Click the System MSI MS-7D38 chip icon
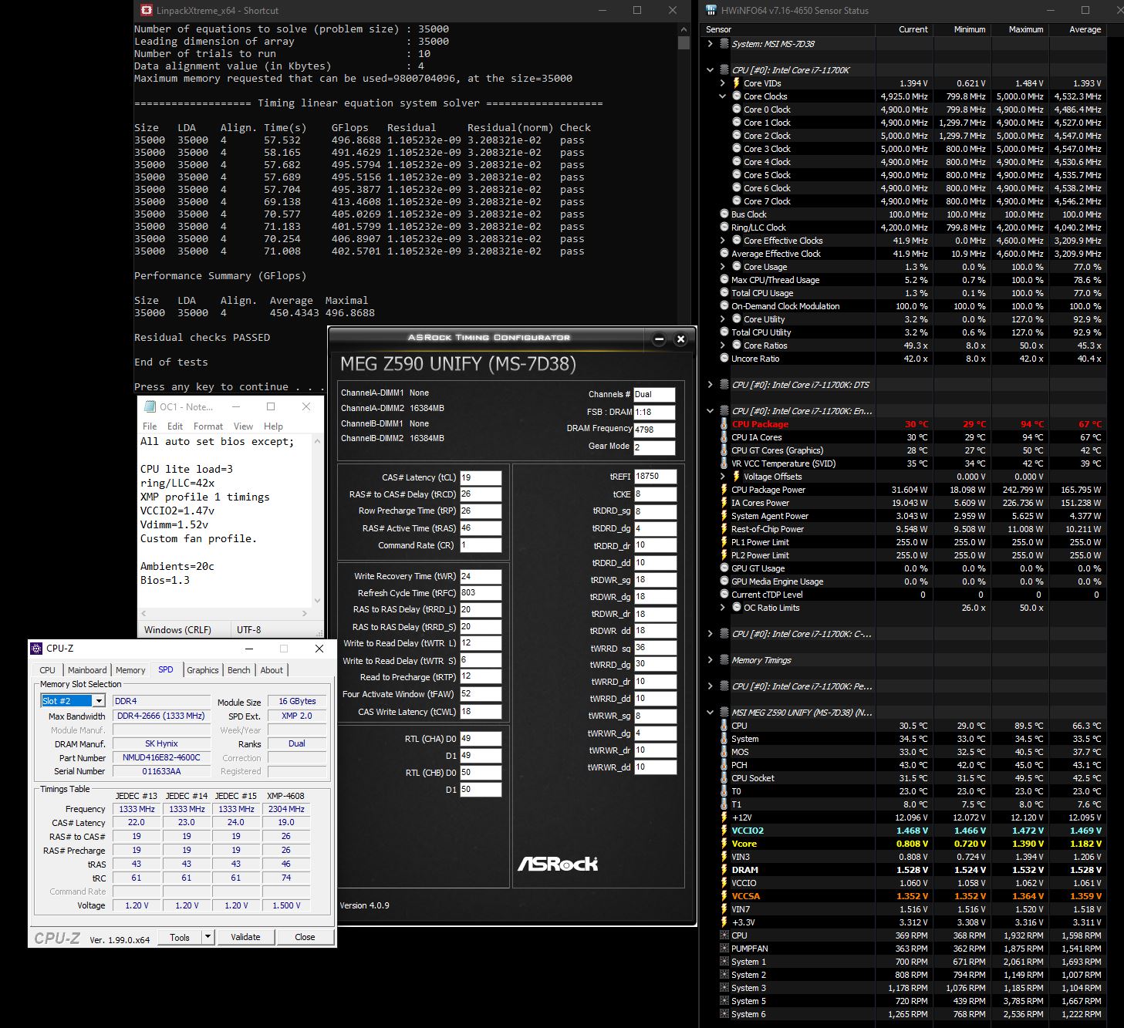 point(724,44)
